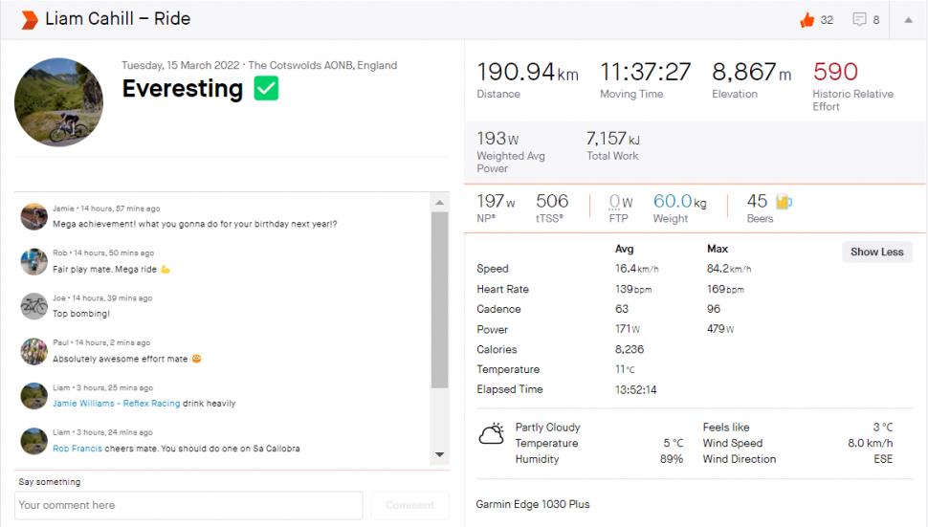
Task: Open Liam Cahill's ride profile photo
Action: 58,102
